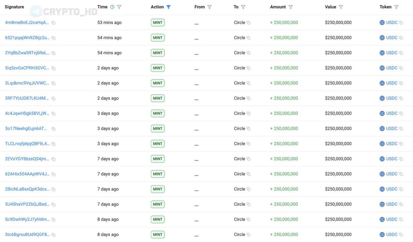Copy signature 3RF7YUUD87LKU4M

(x=53, y=99)
